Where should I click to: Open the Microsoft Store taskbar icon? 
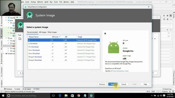tap(72, 96)
